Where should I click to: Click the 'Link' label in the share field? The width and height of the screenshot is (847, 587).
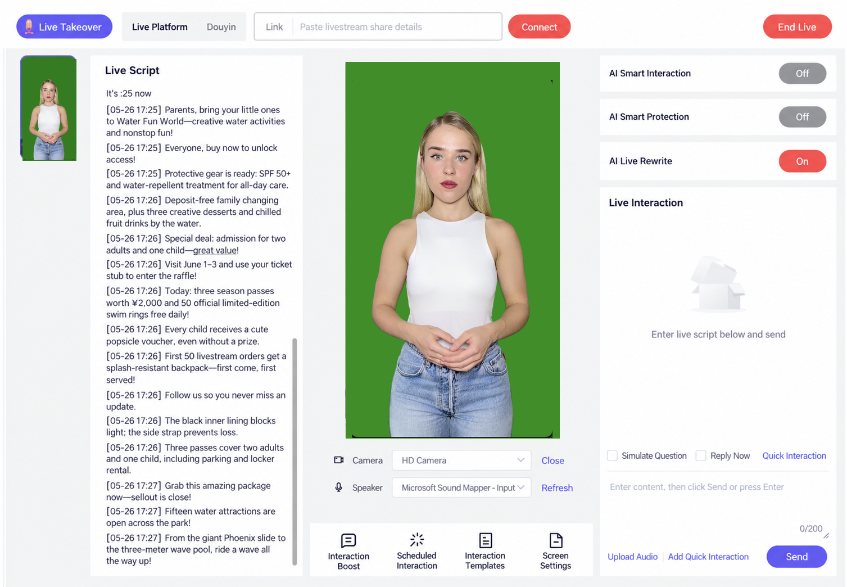(x=274, y=27)
